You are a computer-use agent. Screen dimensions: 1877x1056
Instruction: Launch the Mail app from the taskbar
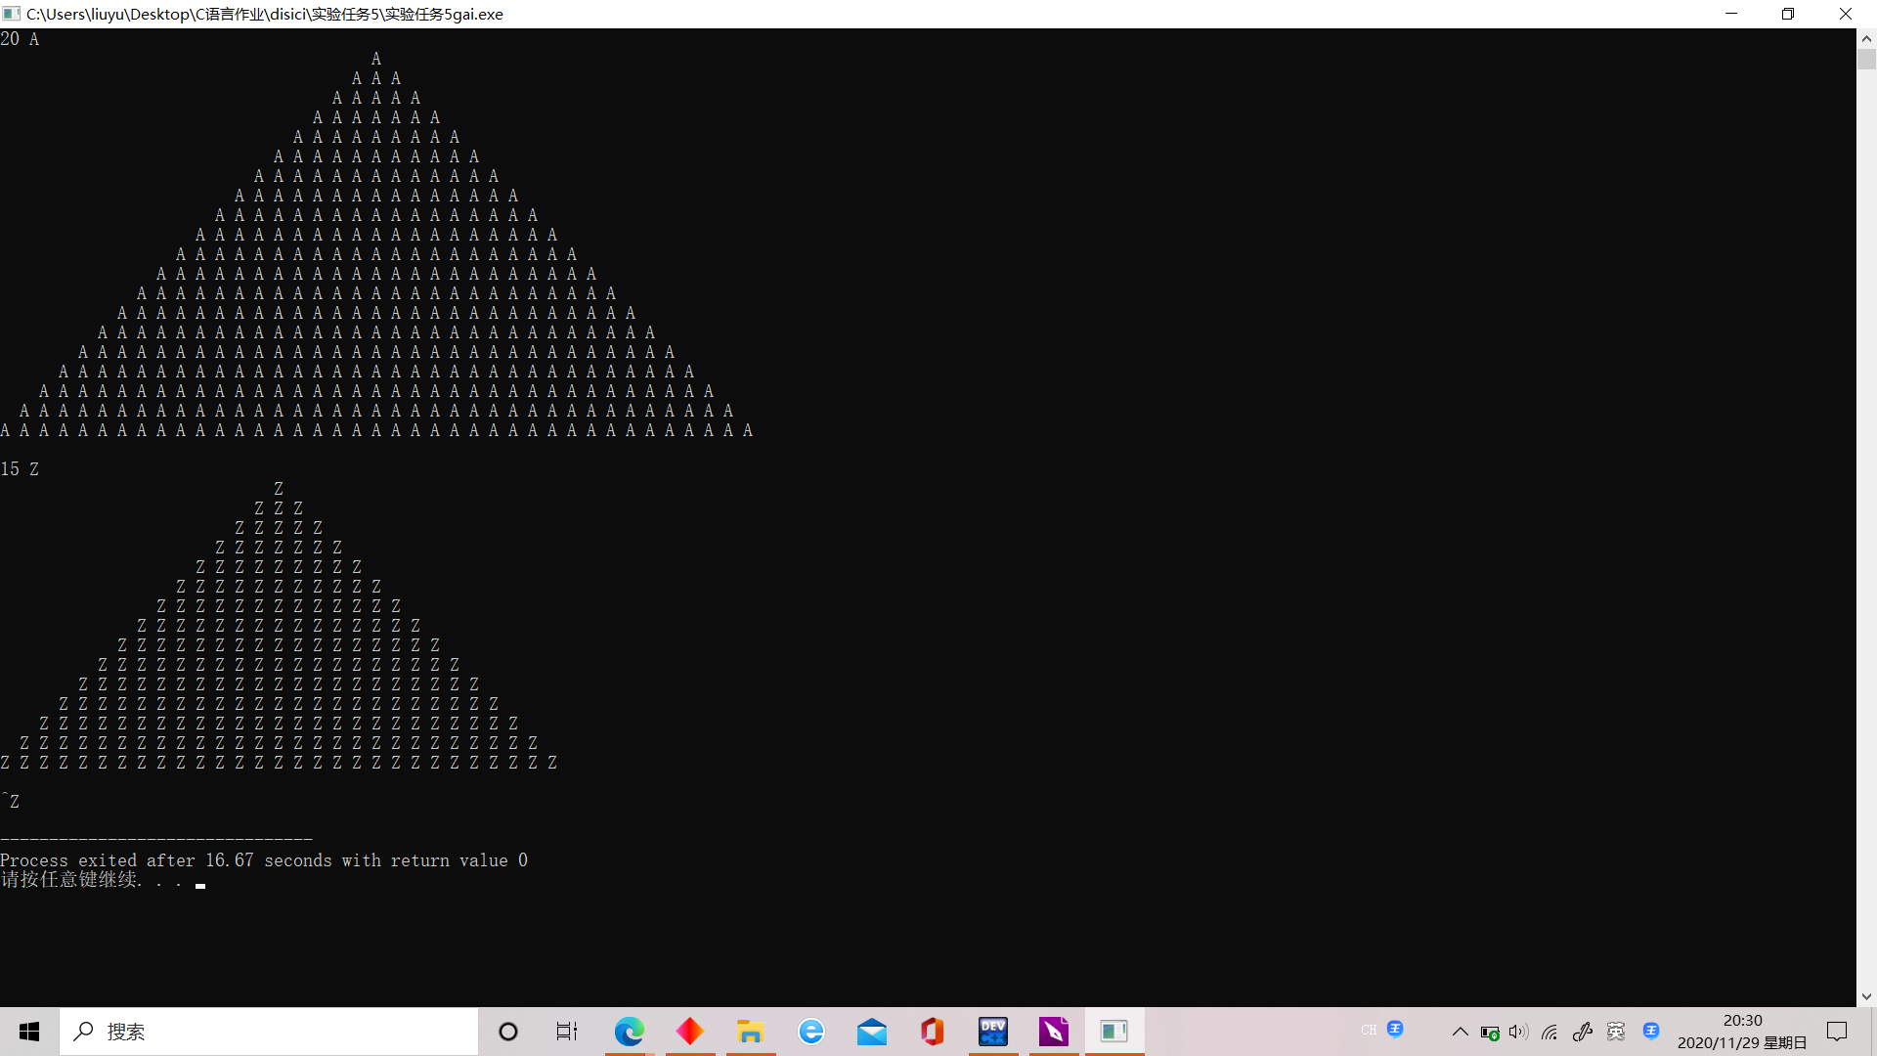click(x=871, y=1032)
